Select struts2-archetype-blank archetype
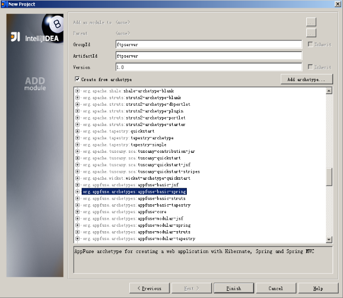343x298 pixels. pyautogui.click(x=132, y=98)
